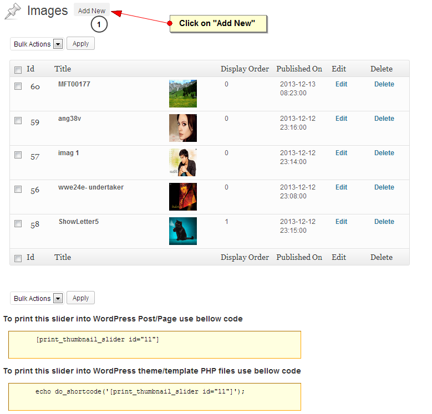Click the Id value 60
The height and width of the screenshot is (414, 432).
coord(35,87)
